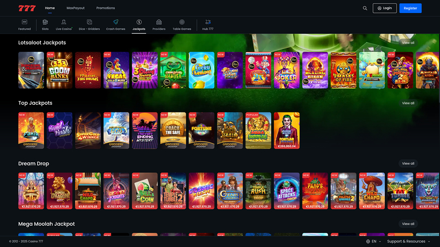Open the Mine Train game
The height and width of the screenshot is (247, 440).
pos(230,131)
